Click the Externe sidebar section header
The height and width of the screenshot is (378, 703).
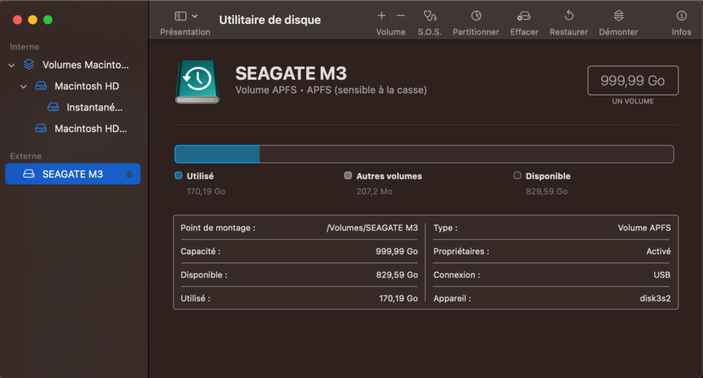click(25, 156)
